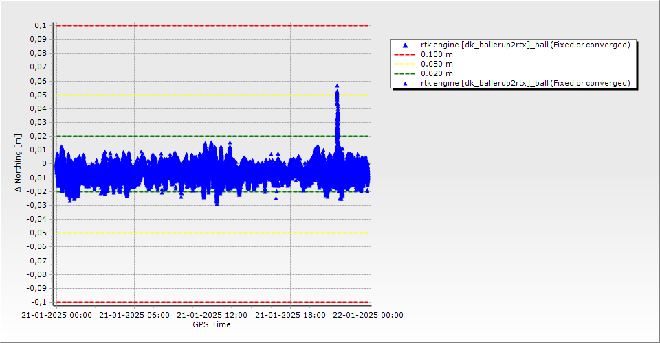Screen dimensions: 660x343
Task: Click the blue triangle icon in top legend row
Action: coord(406,45)
